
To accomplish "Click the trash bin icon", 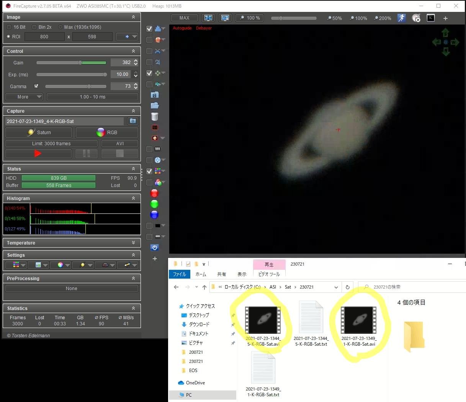I will (x=155, y=116).
